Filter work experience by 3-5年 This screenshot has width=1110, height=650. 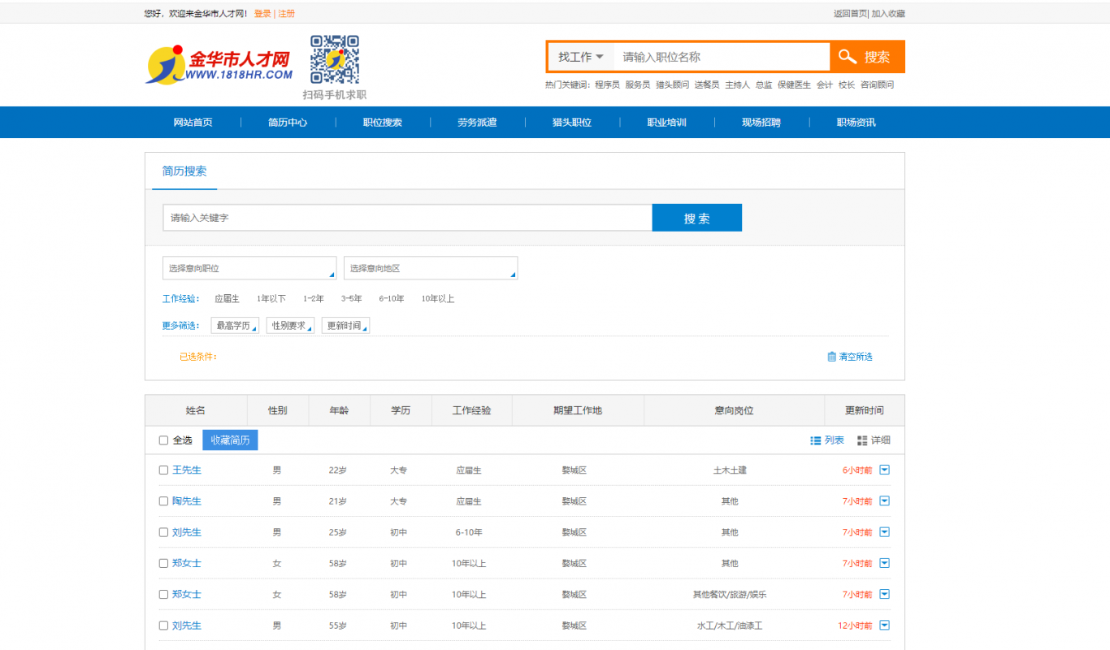tap(352, 299)
